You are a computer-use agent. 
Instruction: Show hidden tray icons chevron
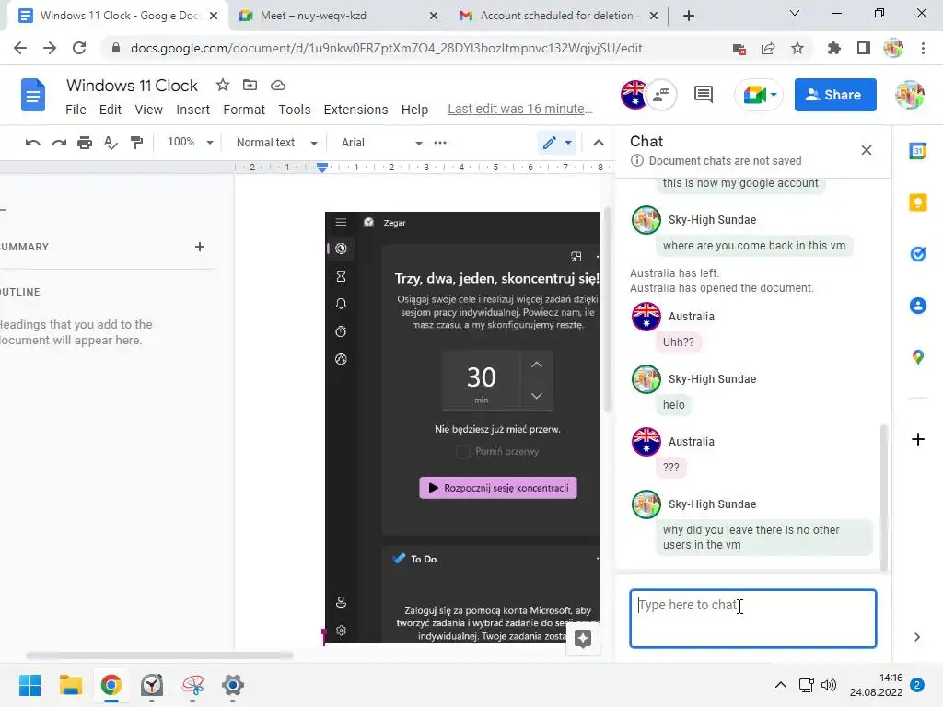tap(781, 685)
